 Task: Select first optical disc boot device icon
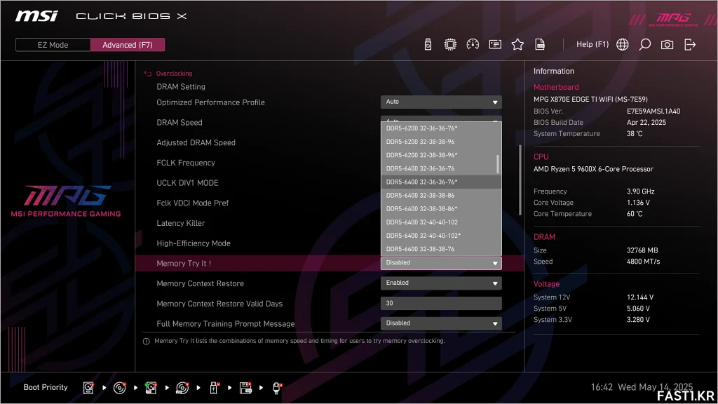119,387
